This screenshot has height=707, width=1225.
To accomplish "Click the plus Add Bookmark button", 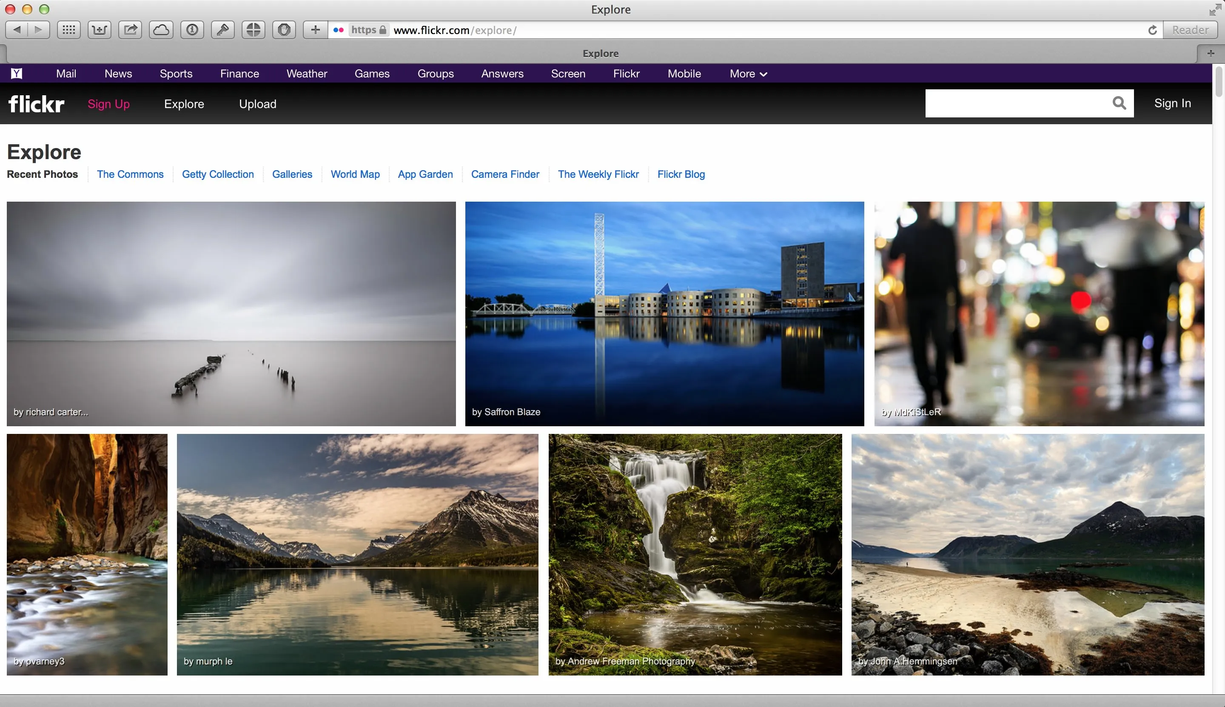I will pyautogui.click(x=315, y=30).
